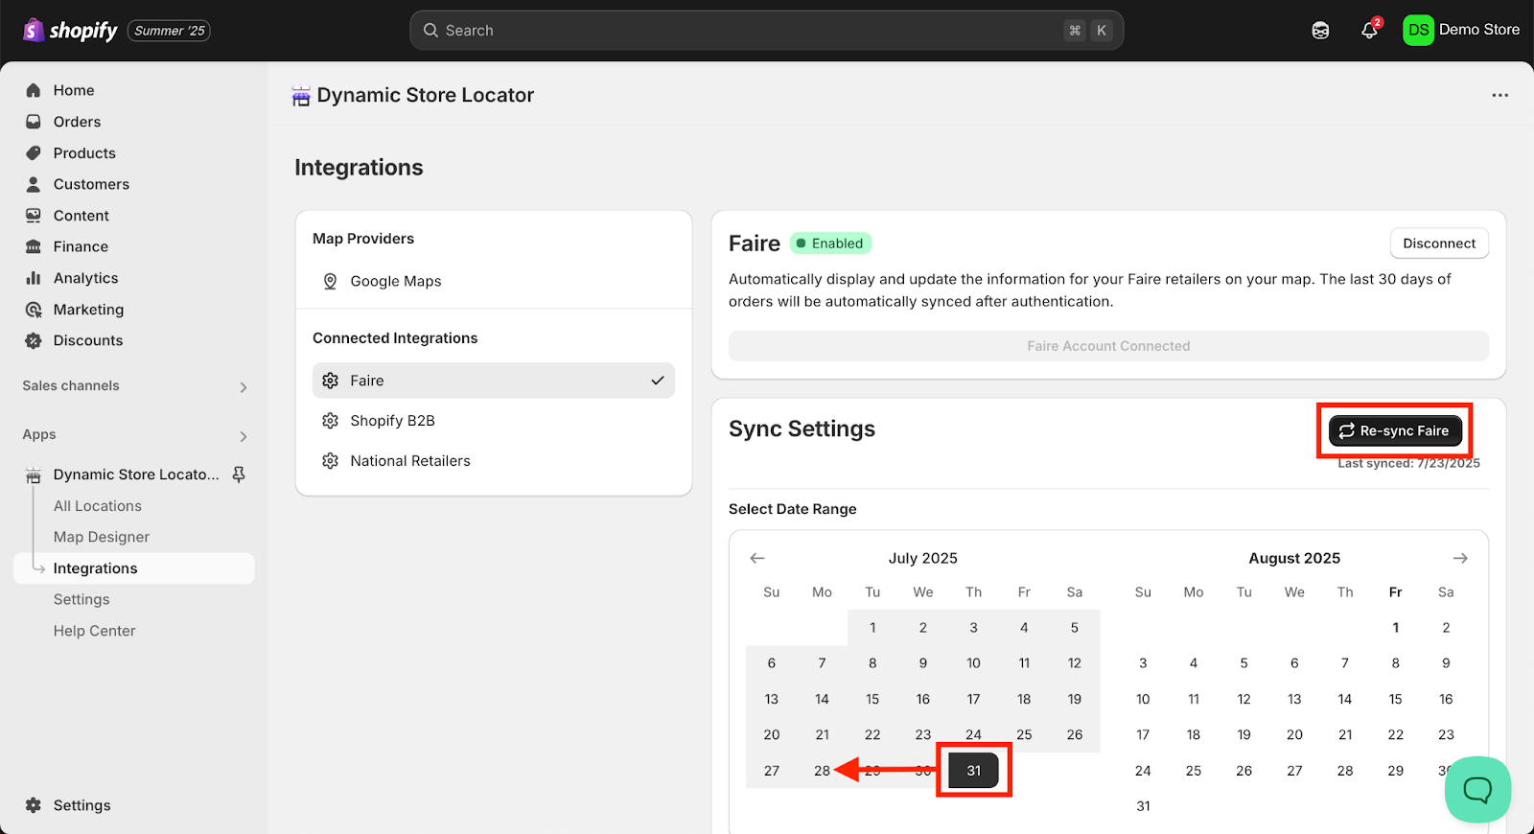Open the Marketing target icon
The width and height of the screenshot is (1534, 834).
34,310
